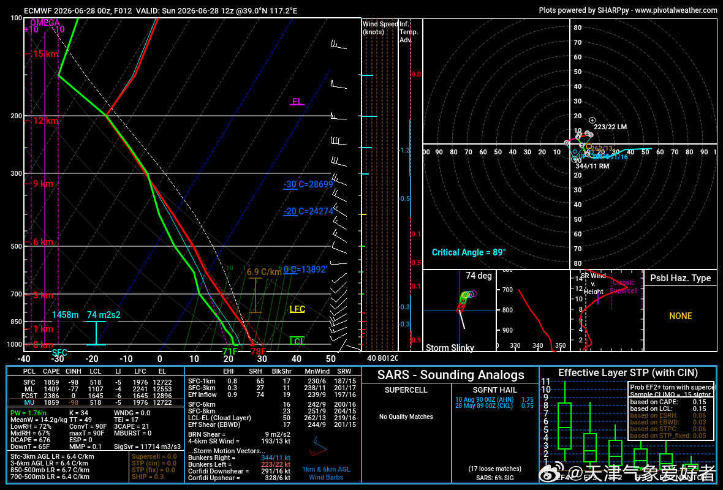Click the Classic Supercell label
723x490 pixels.
click(623, 286)
